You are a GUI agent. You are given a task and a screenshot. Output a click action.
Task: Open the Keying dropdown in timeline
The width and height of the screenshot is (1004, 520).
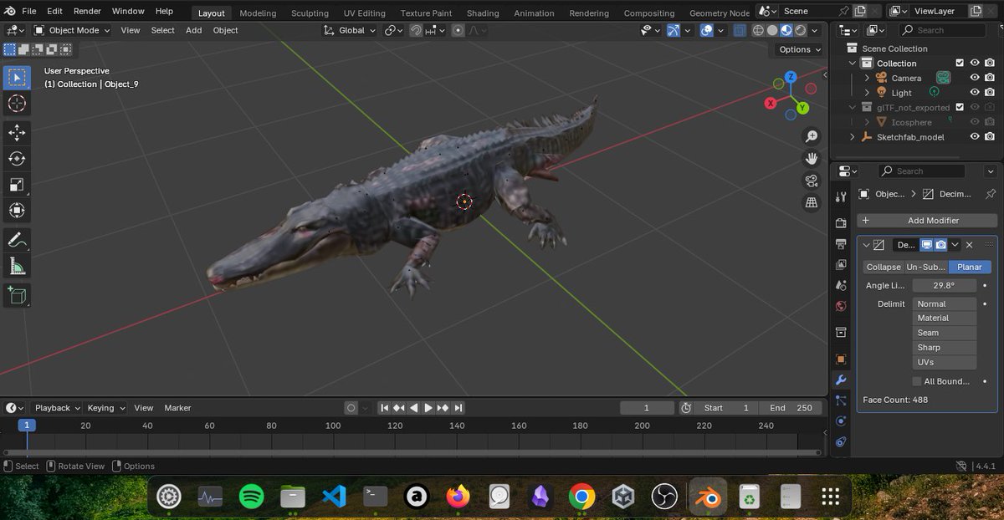click(x=105, y=408)
